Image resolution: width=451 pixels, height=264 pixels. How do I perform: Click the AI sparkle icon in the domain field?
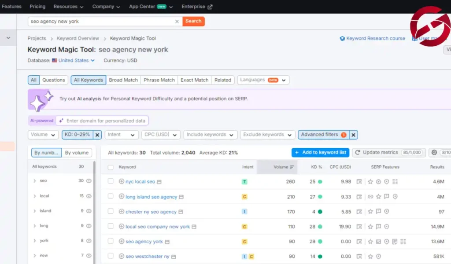point(62,120)
